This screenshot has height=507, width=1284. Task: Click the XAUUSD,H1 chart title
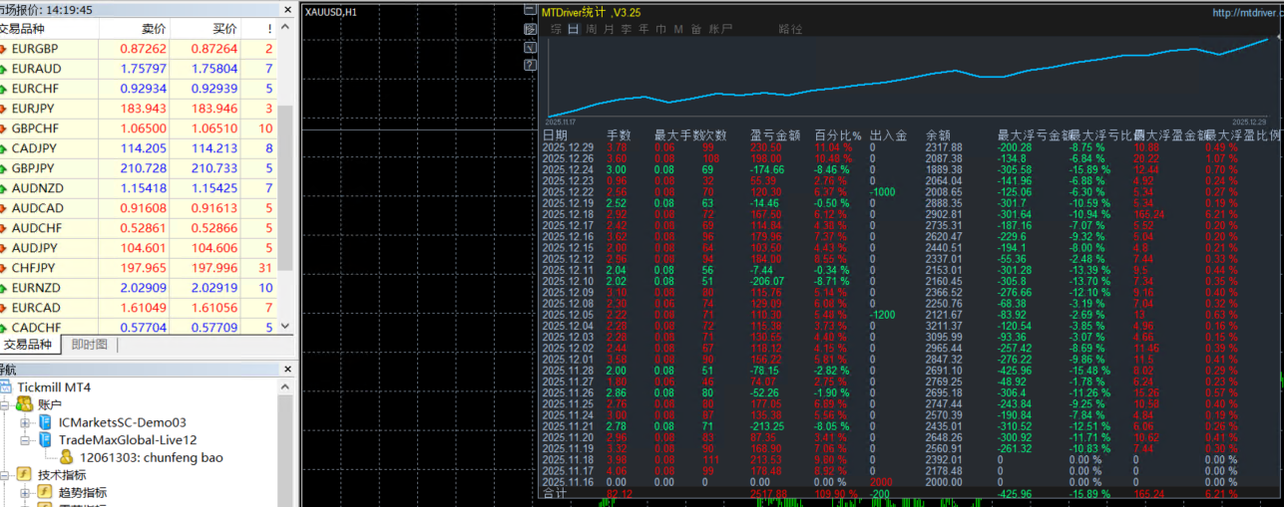pyautogui.click(x=331, y=12)
